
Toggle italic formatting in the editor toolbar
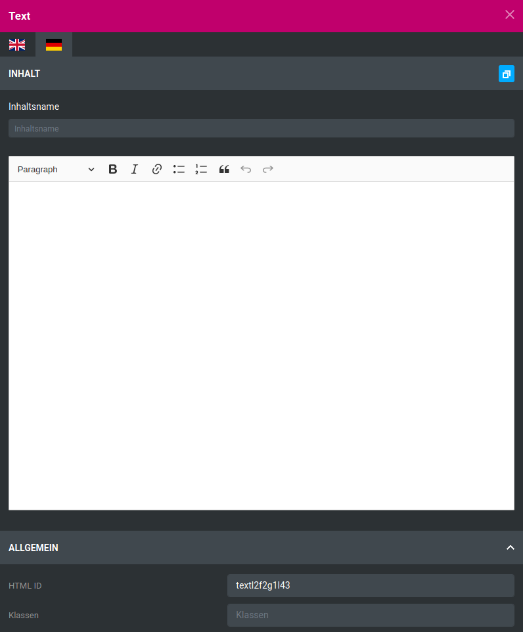[x=135, y=169]
